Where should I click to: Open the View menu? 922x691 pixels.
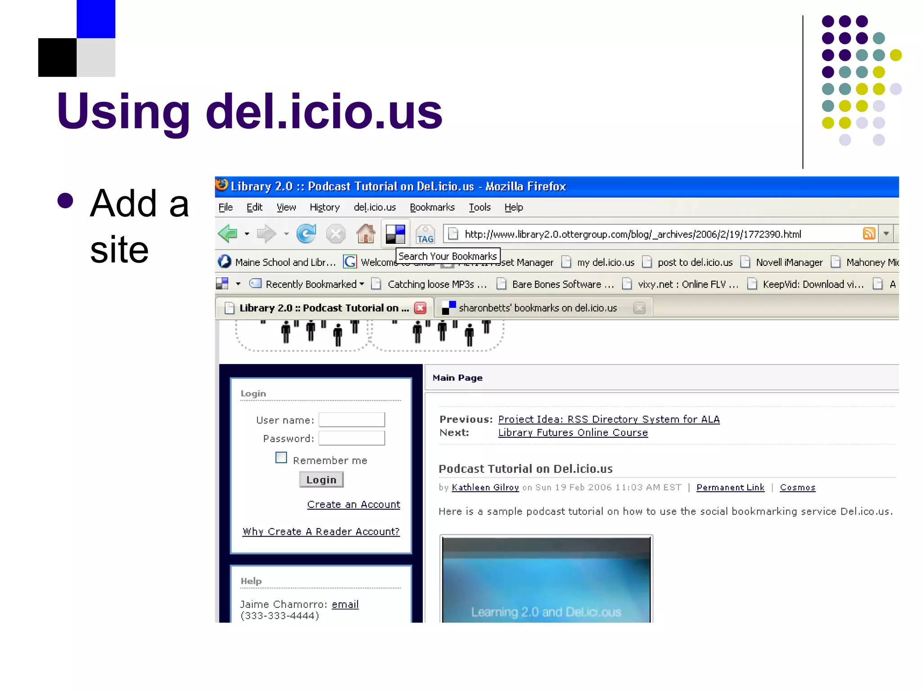[x=286, y=207]
